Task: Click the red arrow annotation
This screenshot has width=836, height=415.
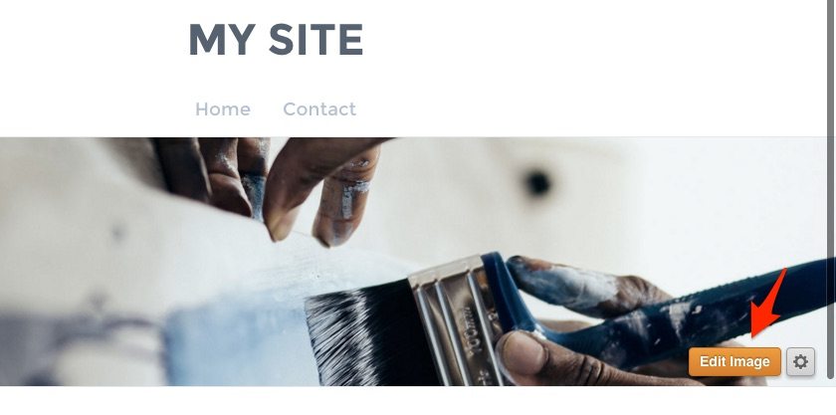Action: click(767, 305)
